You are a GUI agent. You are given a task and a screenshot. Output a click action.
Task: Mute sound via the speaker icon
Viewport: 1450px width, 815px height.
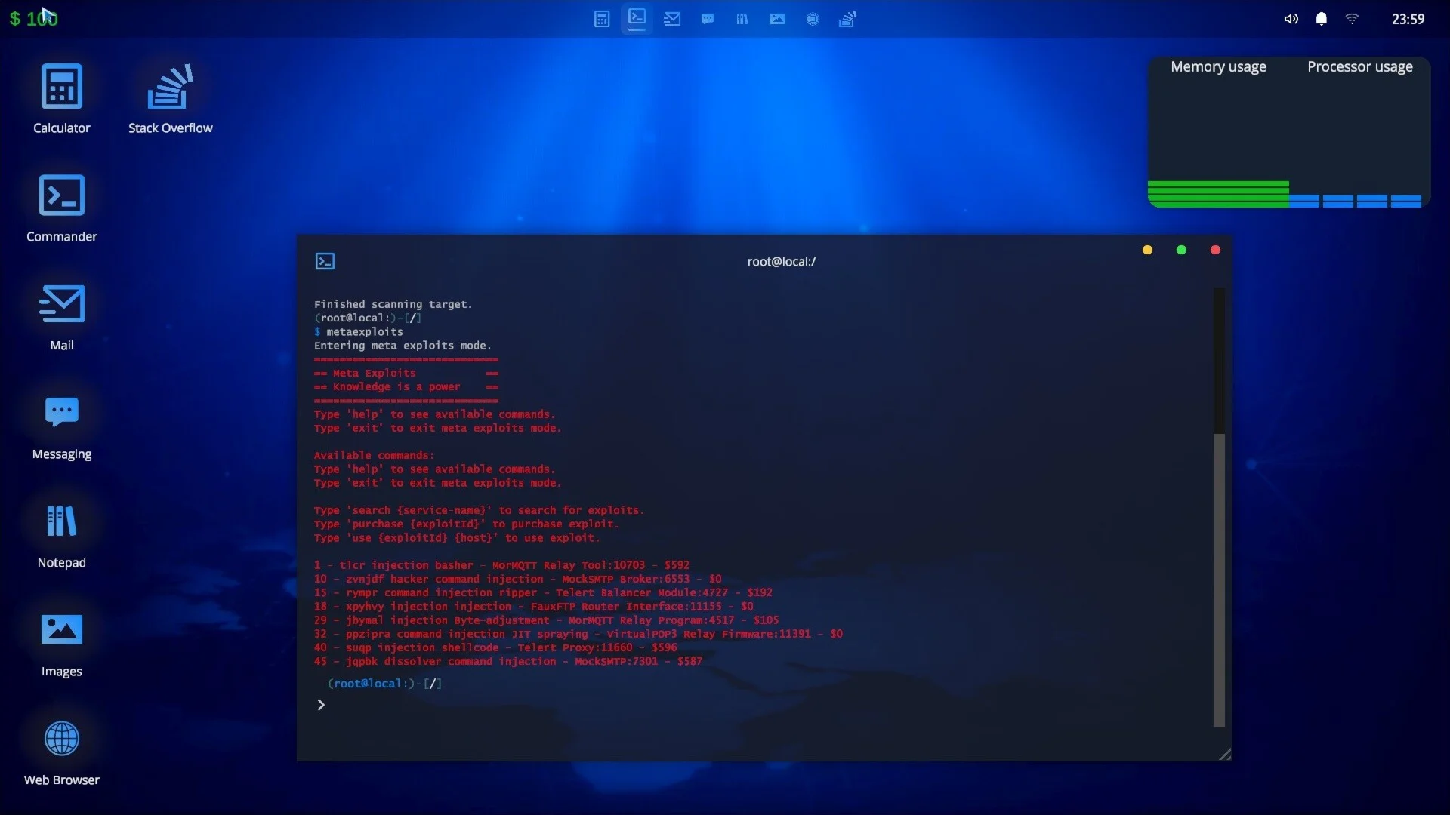(1291, 19)
